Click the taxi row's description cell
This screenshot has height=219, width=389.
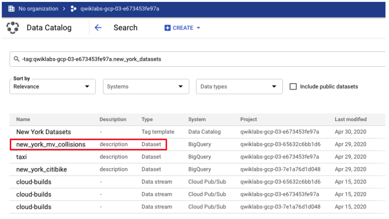point(114,157)
